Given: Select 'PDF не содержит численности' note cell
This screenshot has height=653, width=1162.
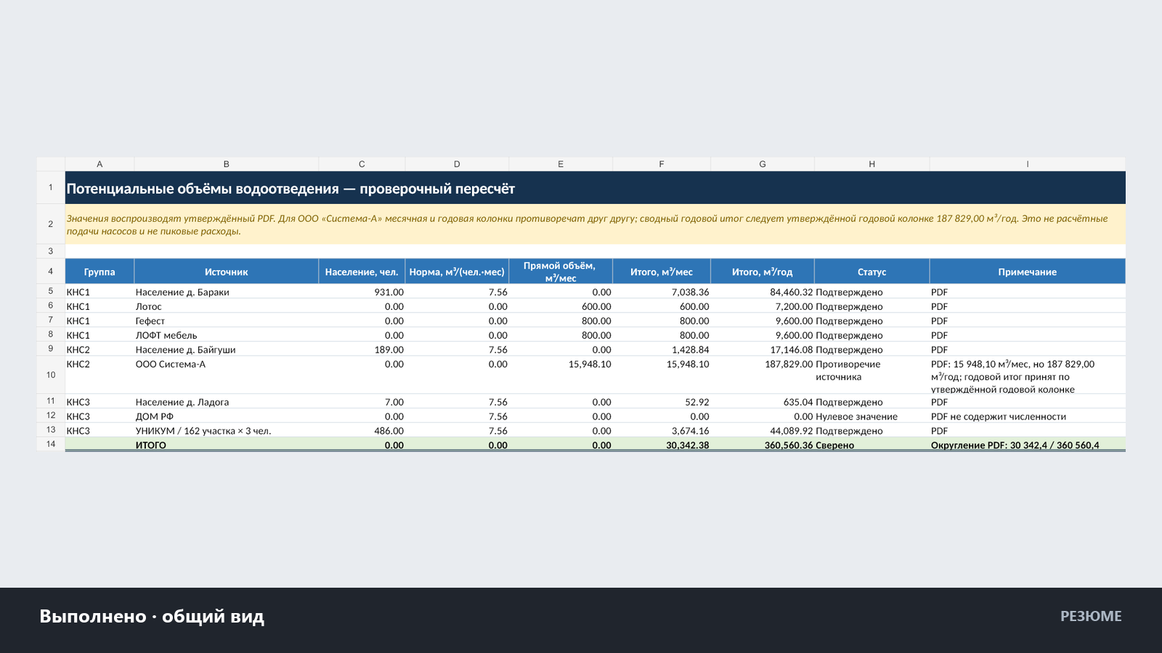Looking at the screenshot, I should point(1028,416).
